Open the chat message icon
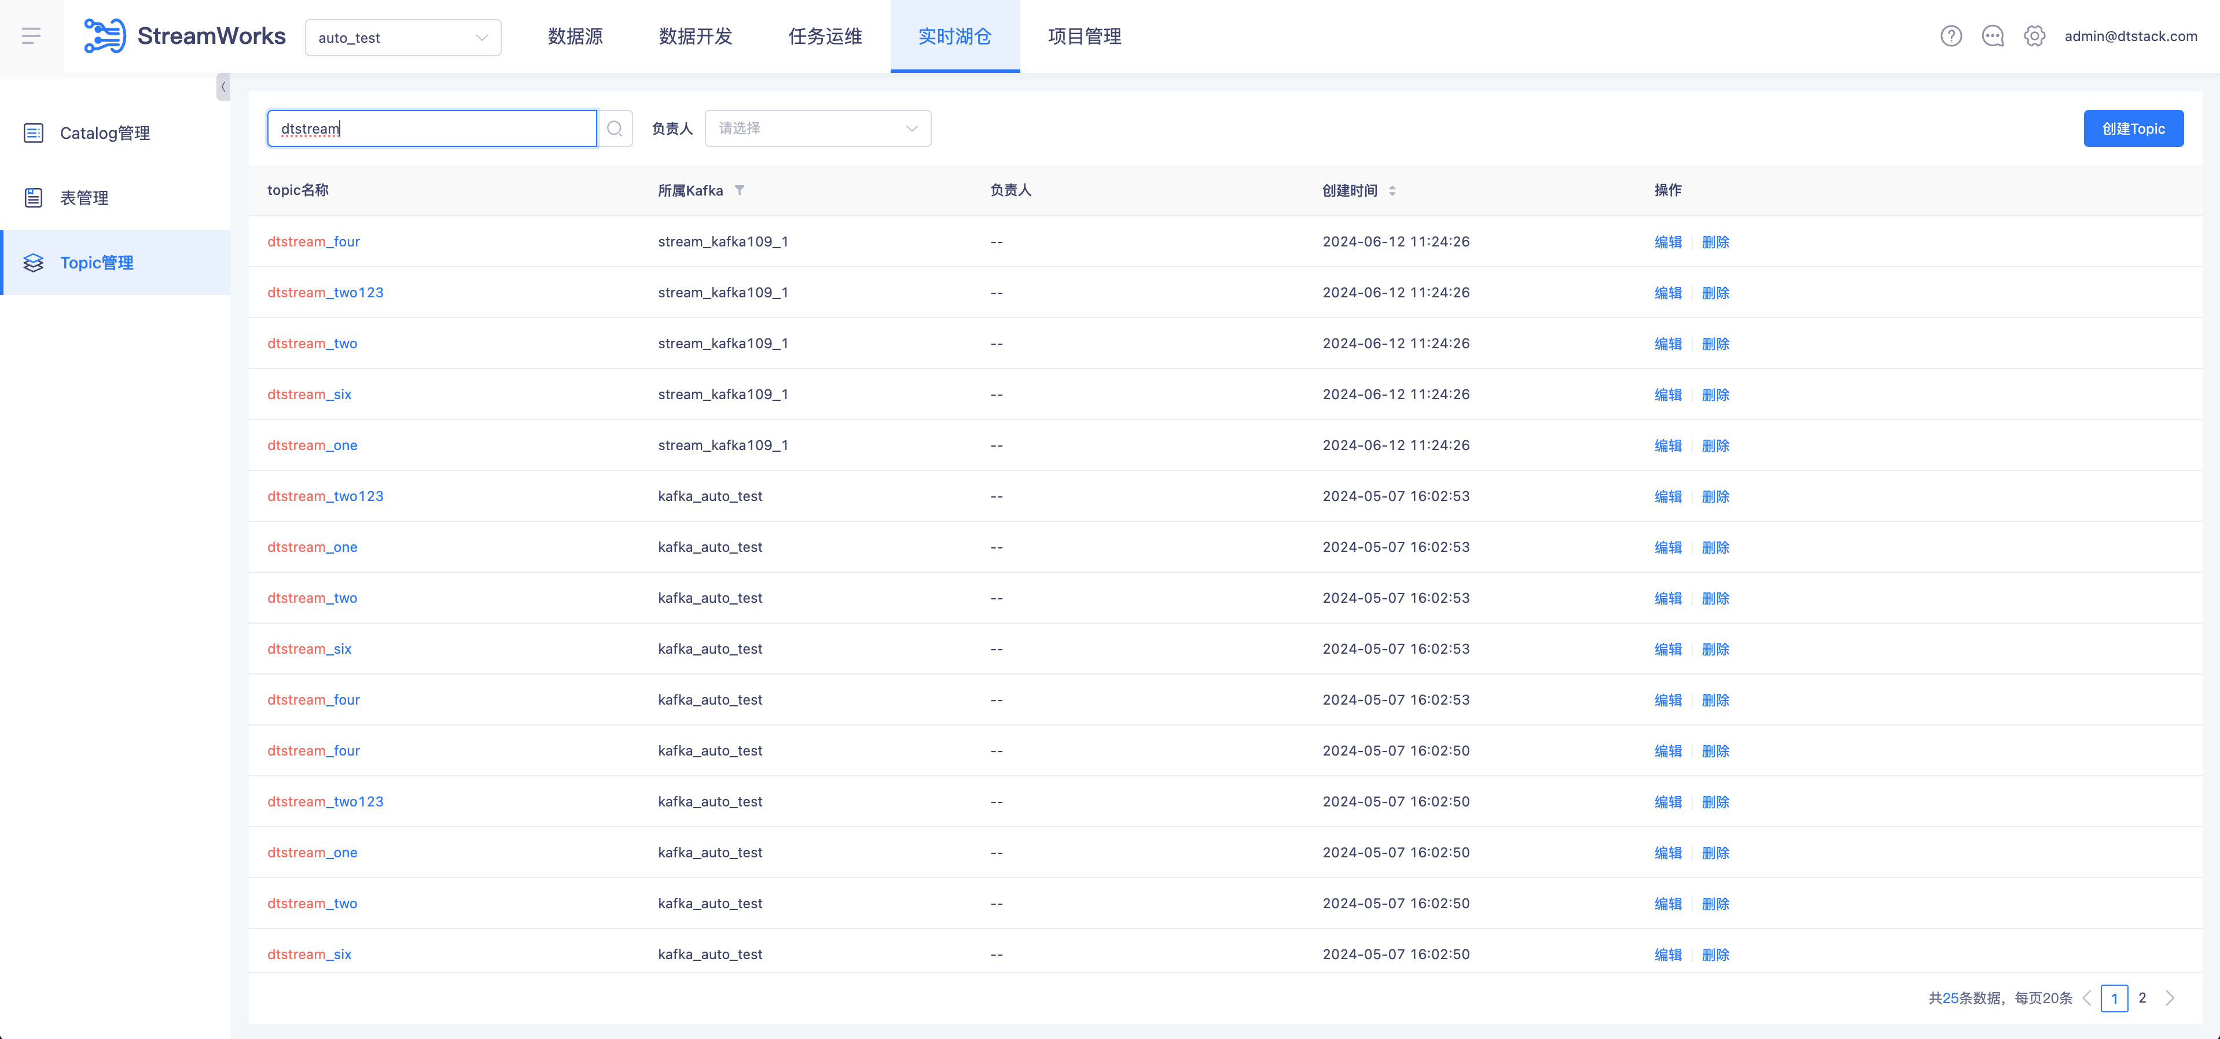This screenshot has width=2220, height=1039. click(x=1993, y=36)
